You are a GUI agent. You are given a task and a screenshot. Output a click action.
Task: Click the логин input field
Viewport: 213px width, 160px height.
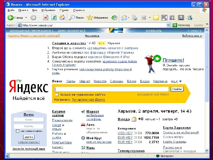(x=29, y=120)
